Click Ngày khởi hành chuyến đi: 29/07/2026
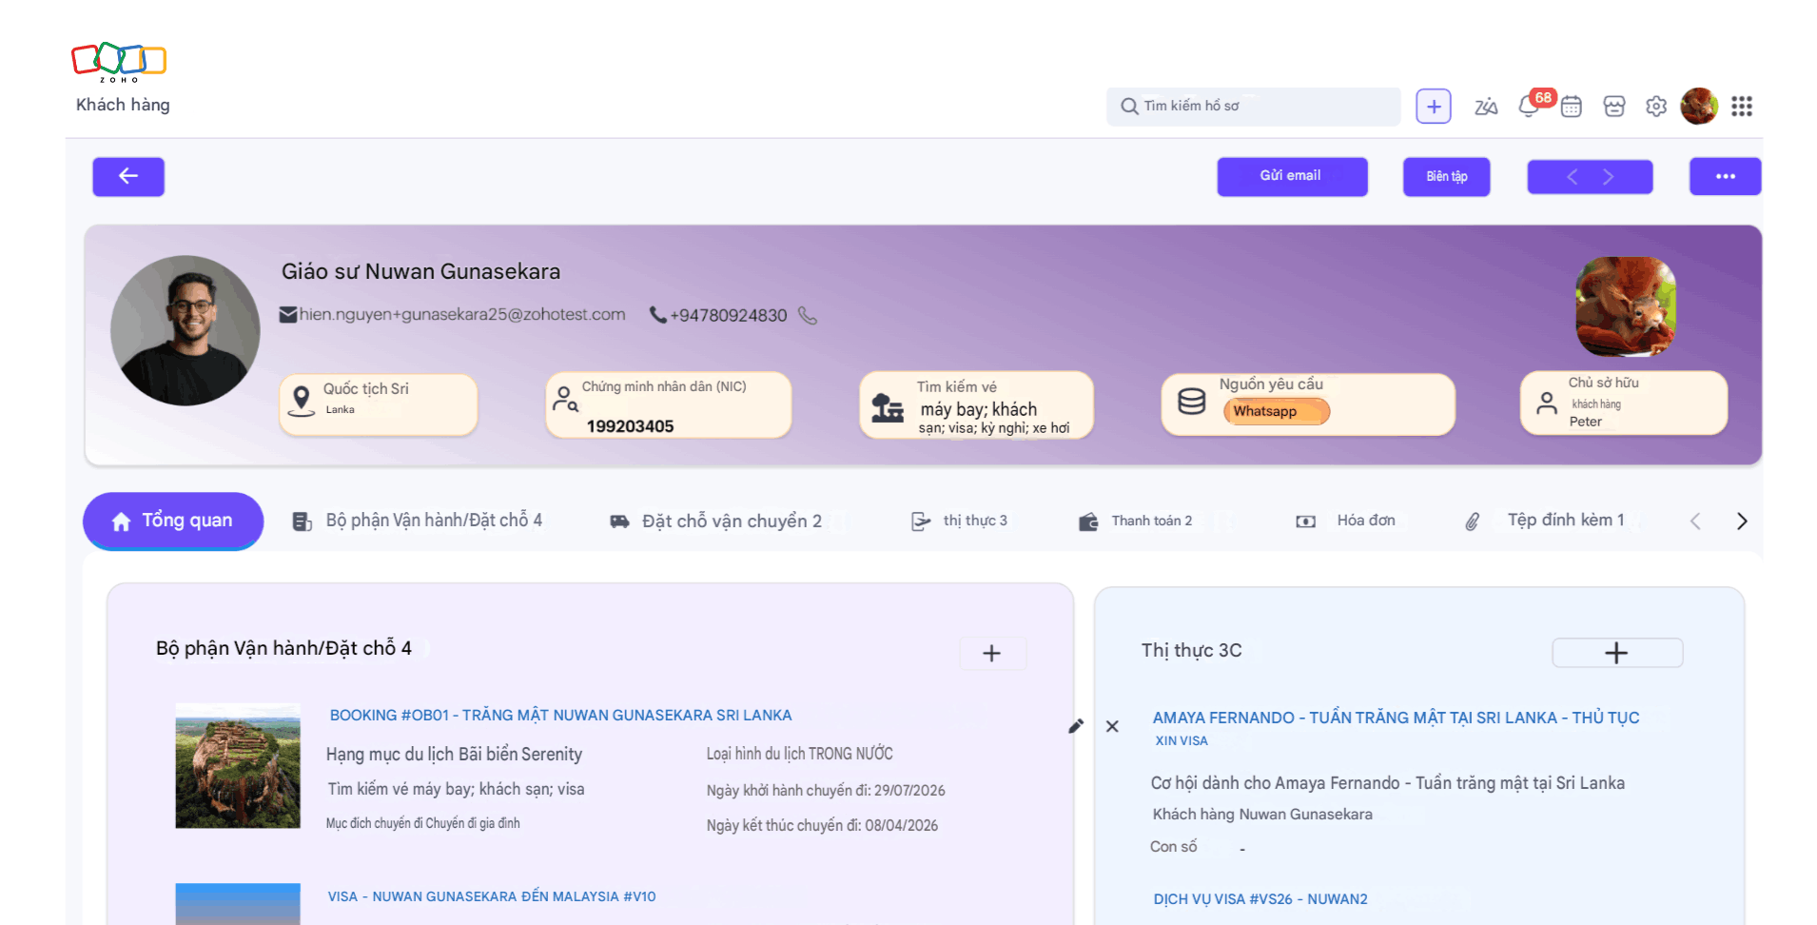This screenshot has width=1817, height=925. click(826, 790)
